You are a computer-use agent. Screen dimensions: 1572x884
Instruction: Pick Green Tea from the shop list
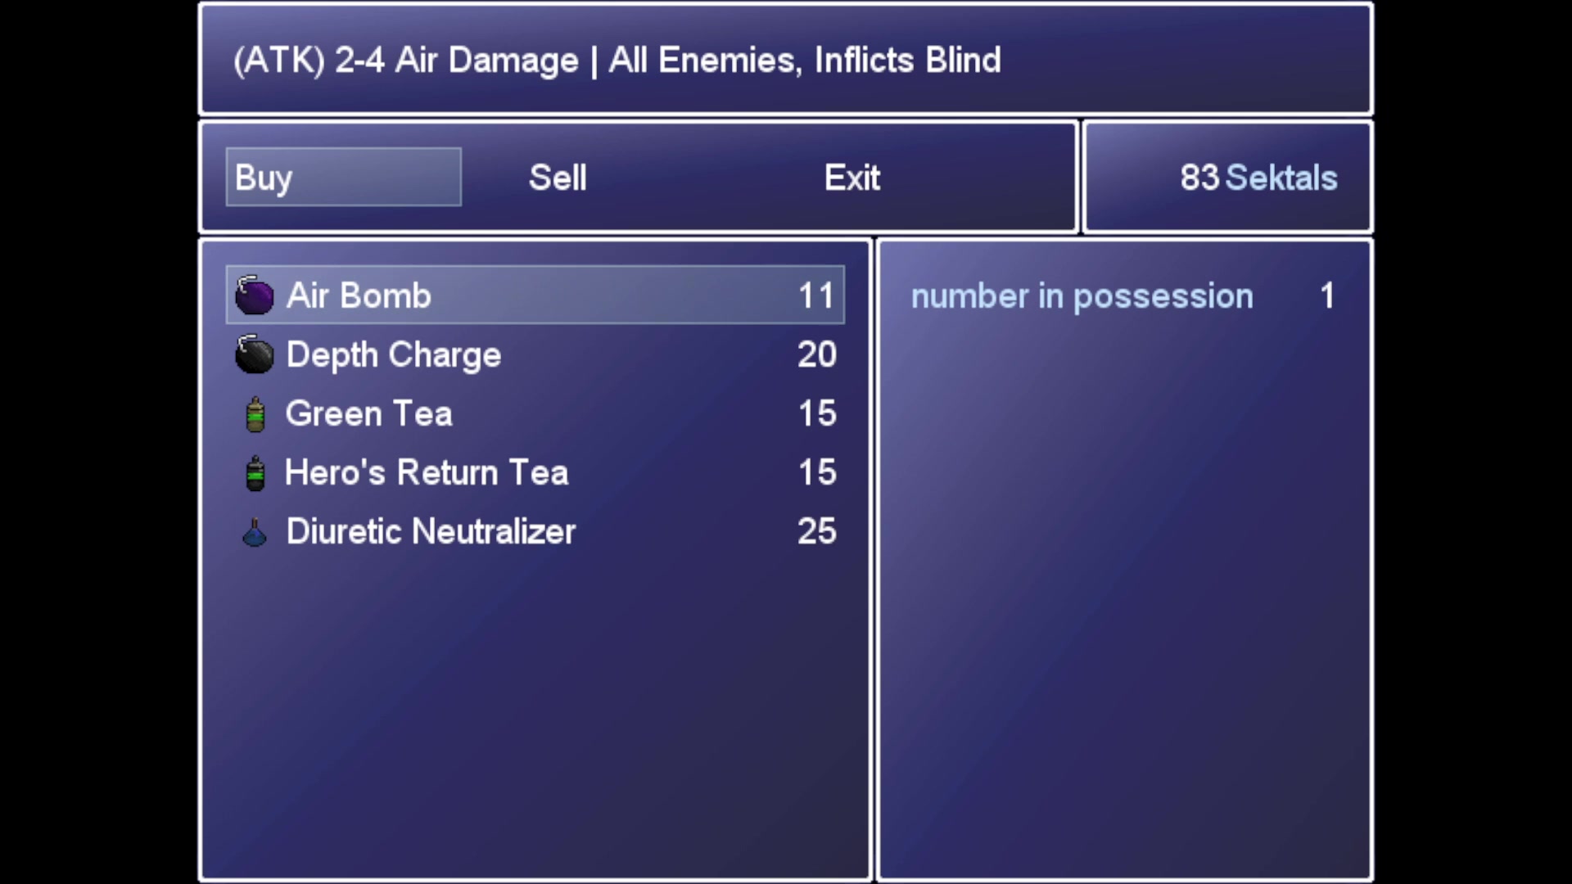[x=368, y=413]
